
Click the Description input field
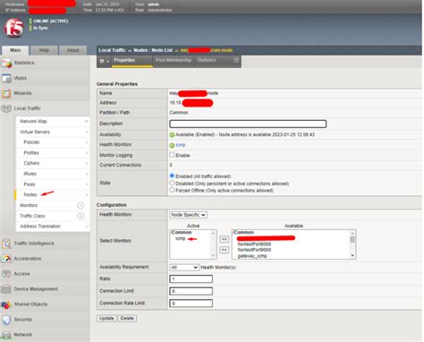[248, 124]
